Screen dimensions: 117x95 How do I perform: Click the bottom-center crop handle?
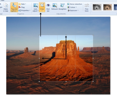click(x=66, y=82)
